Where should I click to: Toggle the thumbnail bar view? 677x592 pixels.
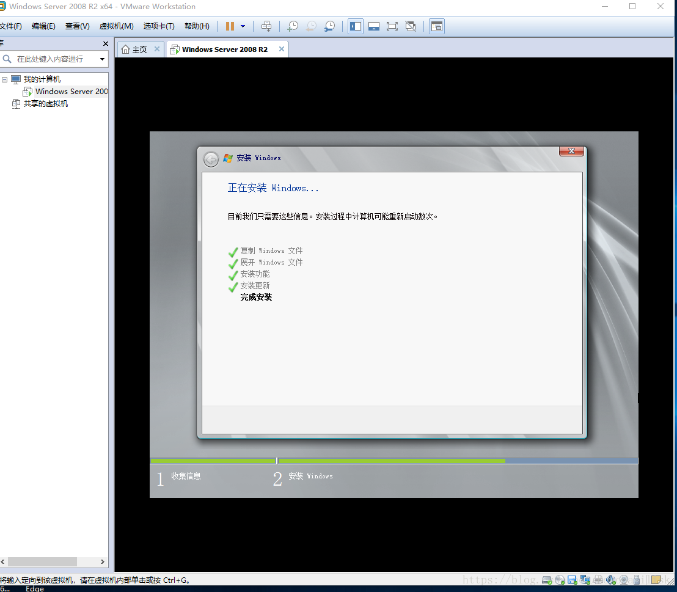[374, 26]
